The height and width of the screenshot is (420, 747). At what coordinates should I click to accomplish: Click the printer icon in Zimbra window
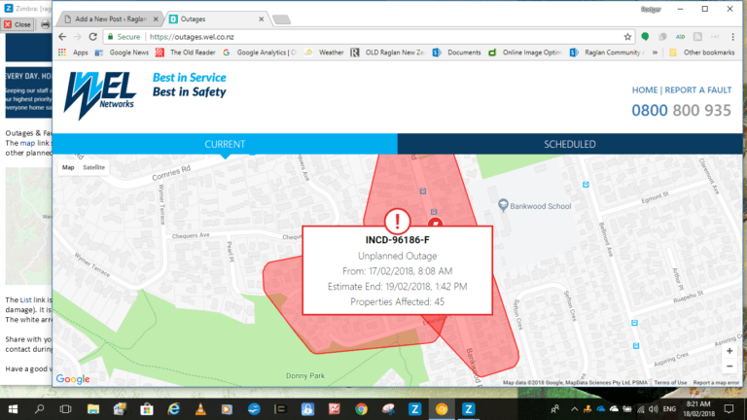[46, 24]
